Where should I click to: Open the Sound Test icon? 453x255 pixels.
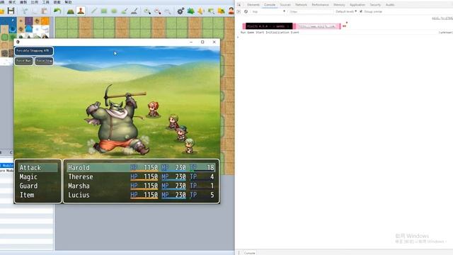(201, 11)
